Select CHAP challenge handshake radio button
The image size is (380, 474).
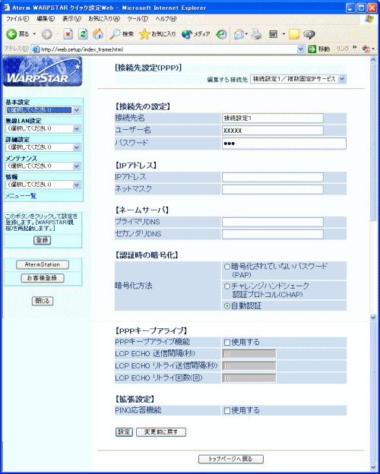(x=227, y=286)
